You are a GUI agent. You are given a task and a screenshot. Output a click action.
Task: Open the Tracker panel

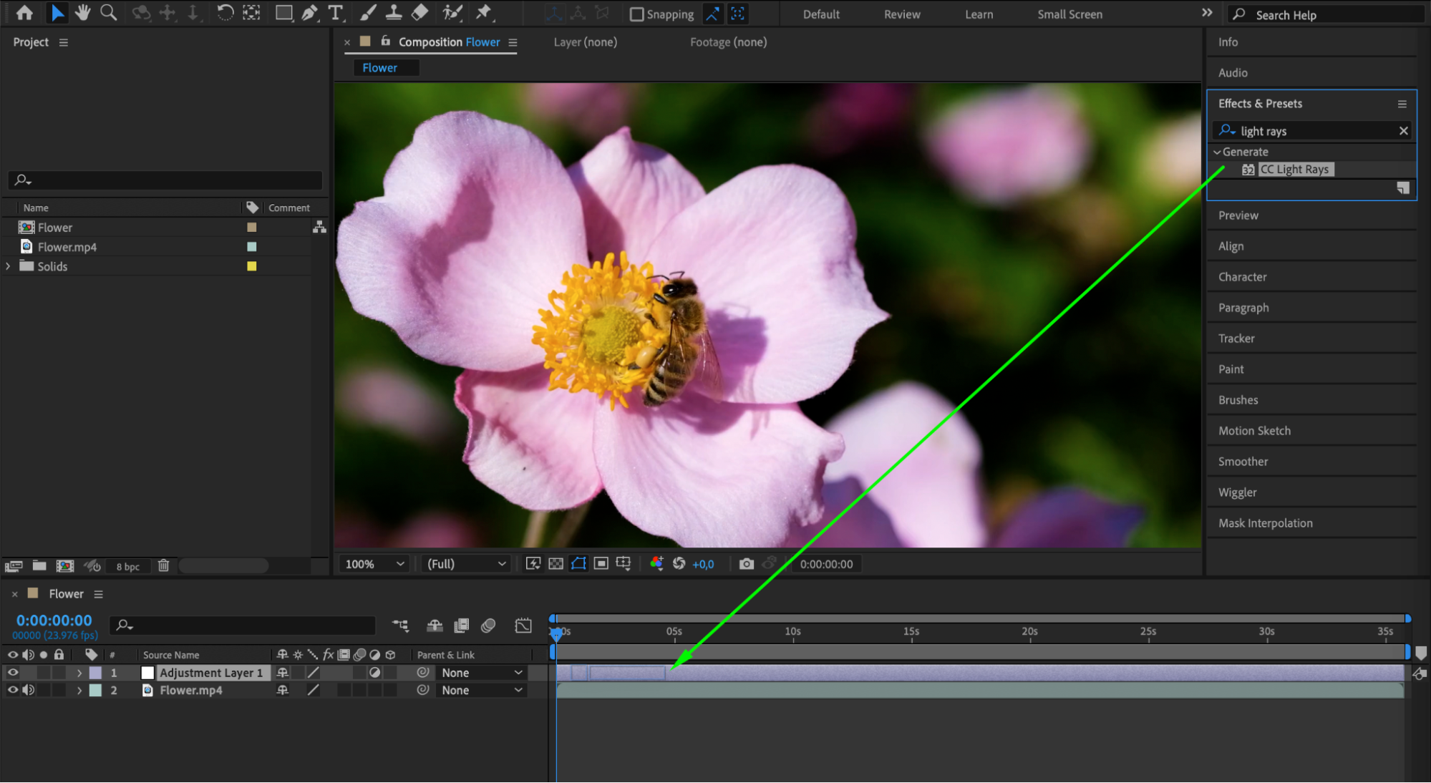(1236, 339)
